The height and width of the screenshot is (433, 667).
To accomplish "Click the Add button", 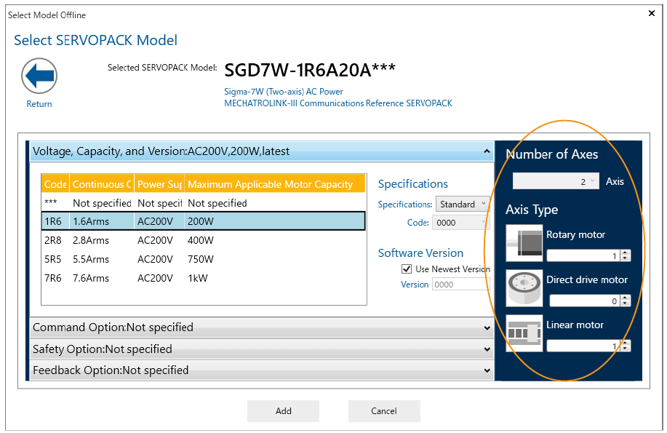I will tap(283, 411).
